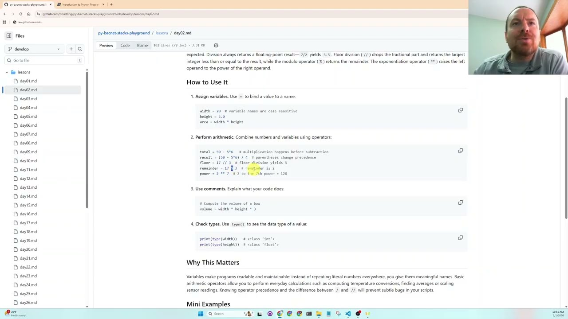Image resolution: width=568 pixels, height=319 pixels.
Task: Add a file with the plus button
Action: (x=71, y=49)
